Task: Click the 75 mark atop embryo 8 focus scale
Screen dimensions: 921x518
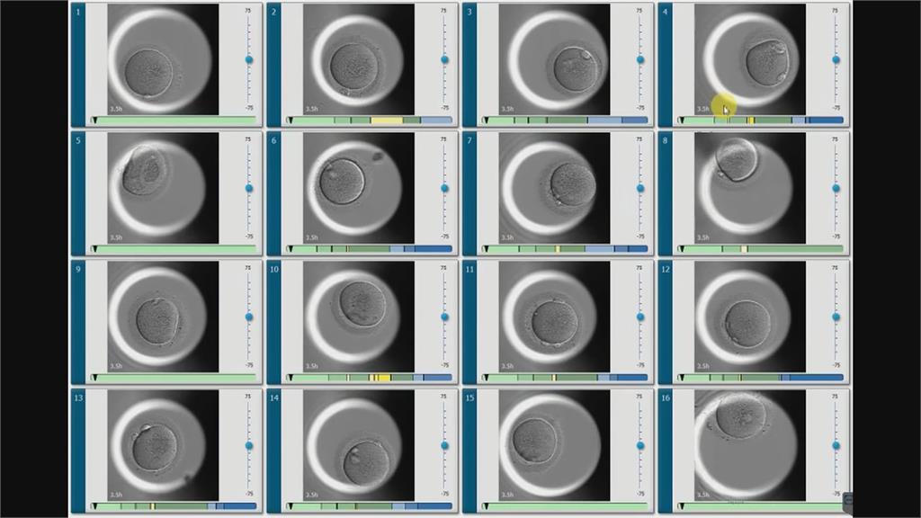Action: tap(834, 139)
